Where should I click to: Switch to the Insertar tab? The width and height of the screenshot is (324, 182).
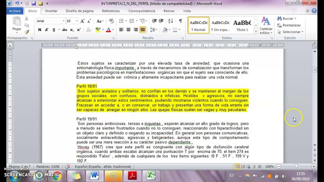[51, 11]
